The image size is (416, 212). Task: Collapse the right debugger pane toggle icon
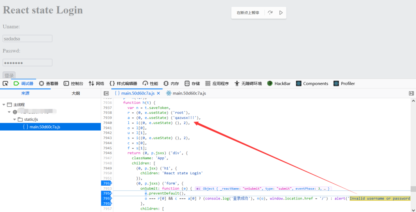point(411,93)
